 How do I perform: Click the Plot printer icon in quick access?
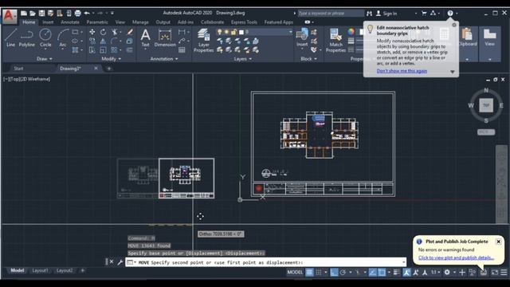[77, 14]
